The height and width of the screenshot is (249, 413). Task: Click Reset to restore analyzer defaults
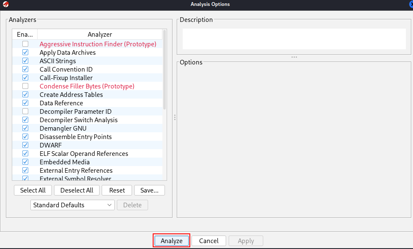[117, 190]
